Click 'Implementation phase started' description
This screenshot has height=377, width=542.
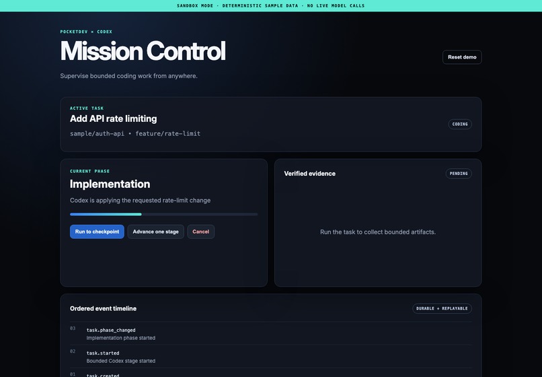point(120,338)
